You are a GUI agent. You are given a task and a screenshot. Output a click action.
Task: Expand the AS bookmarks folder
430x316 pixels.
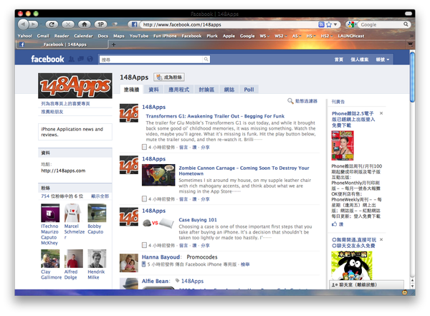[x=297, y=36]
